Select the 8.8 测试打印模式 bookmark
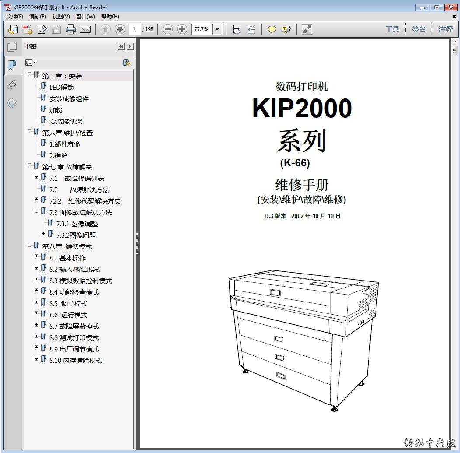 tap(74, 338)
